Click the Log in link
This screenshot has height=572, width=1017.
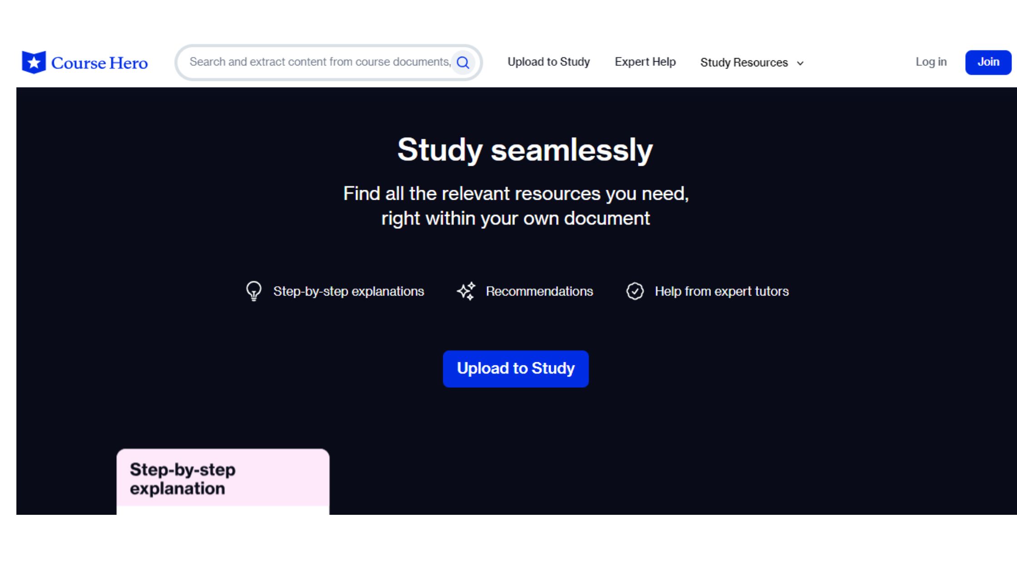[931, 62]
